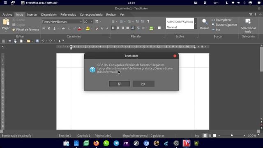Align text left icon
This screenshot has height=148, width=263.
pos(113,28)
